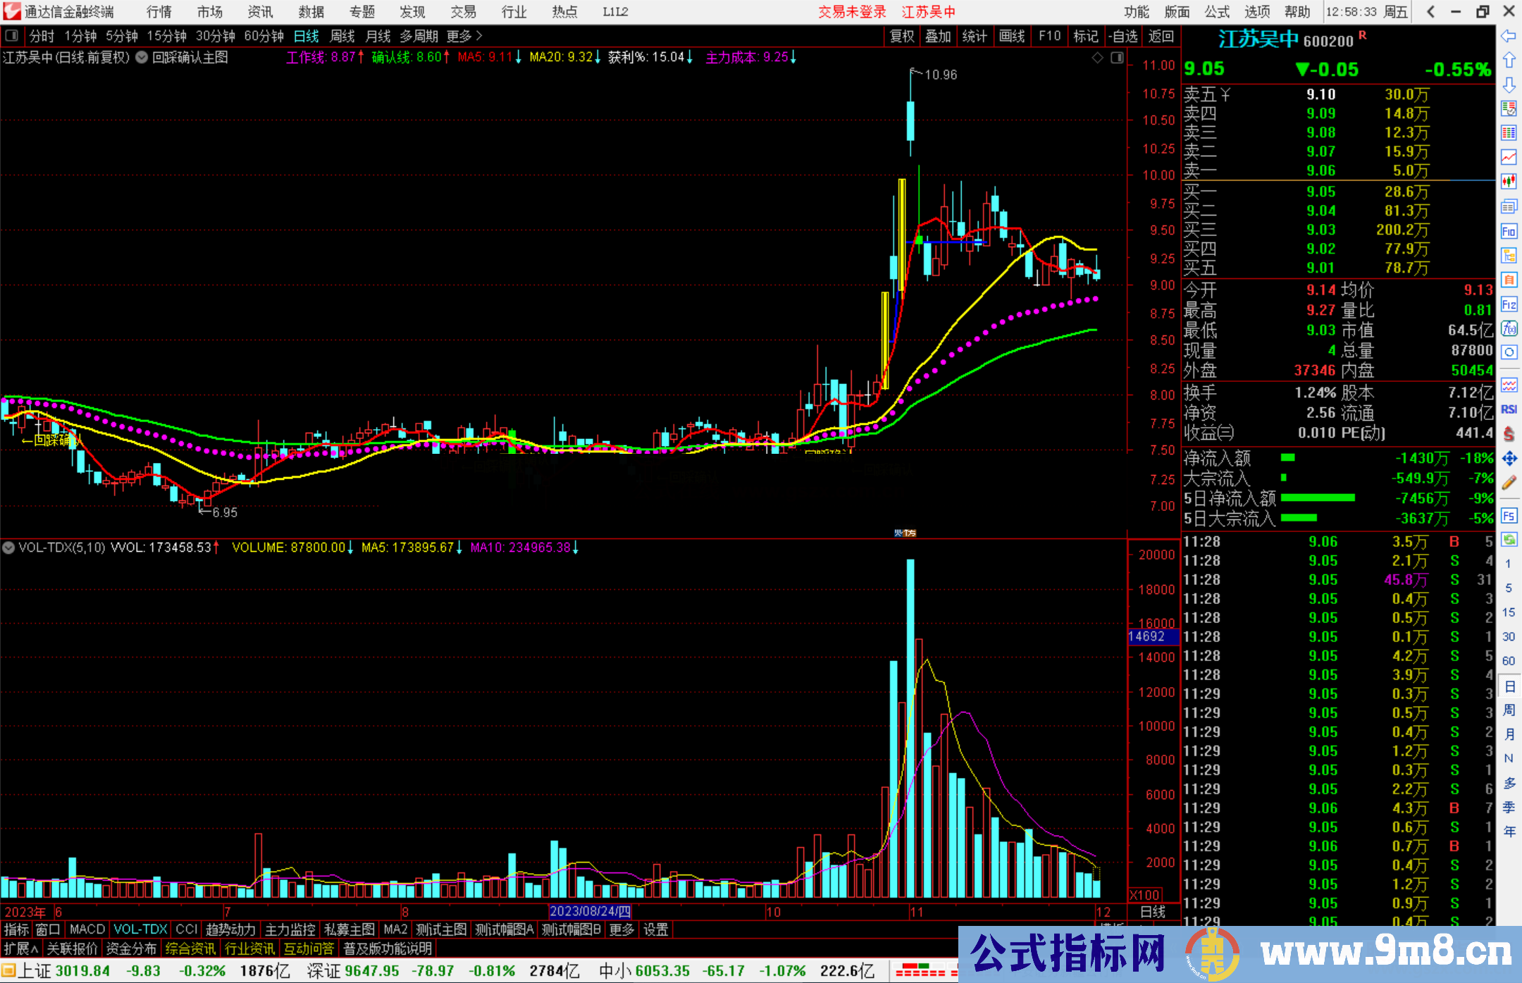The height and width of the screenshot is (983, 1522).
Task: Click the four-way move arrows icon
Action: [1509, 459]
